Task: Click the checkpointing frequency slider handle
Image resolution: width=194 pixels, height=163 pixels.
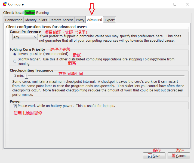Action: [x=26, y=76]
